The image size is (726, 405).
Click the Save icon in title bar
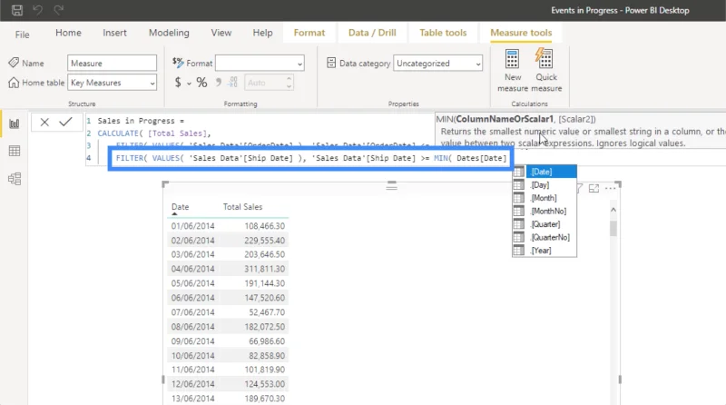pyautogui.click(x=17, y=10)
